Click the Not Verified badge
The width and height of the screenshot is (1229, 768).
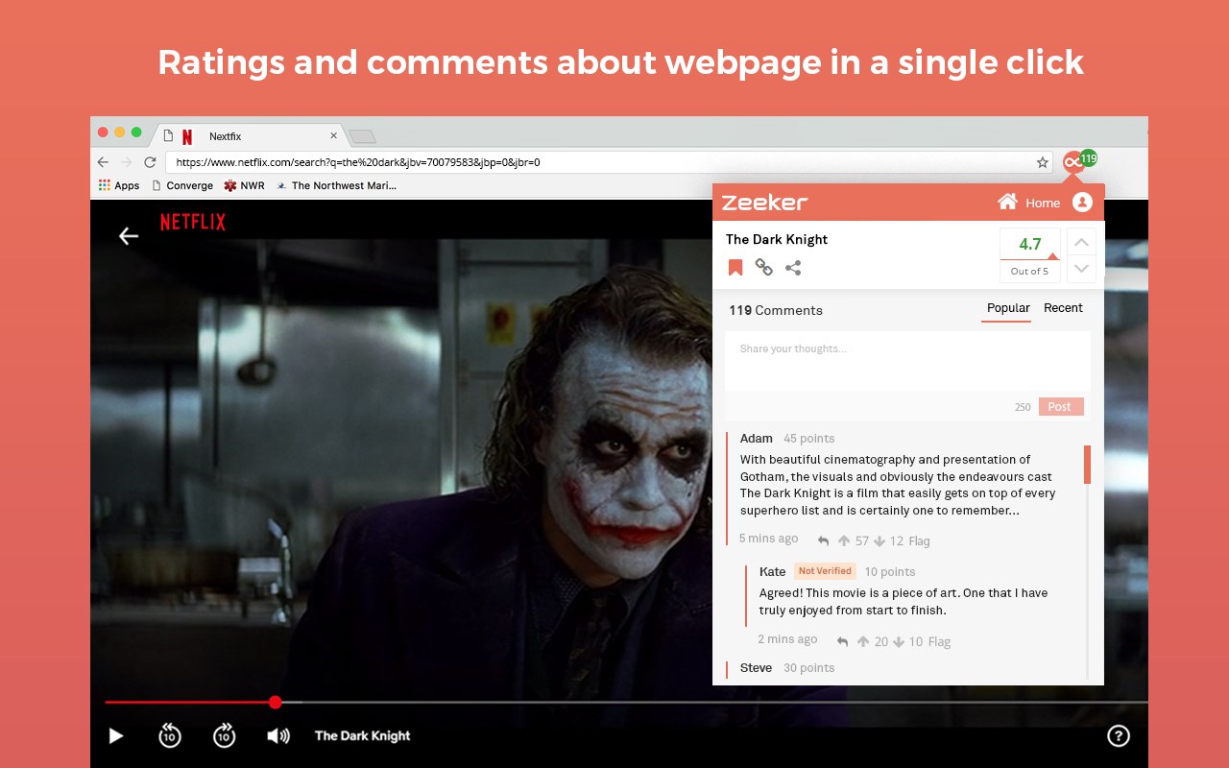coord(825,571)
